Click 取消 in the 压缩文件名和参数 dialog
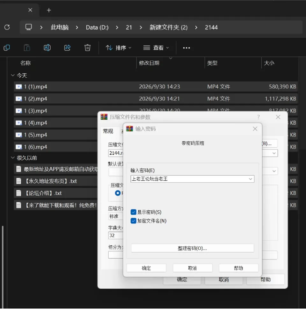This screenshot has width=306, height=309. point(224,280)
